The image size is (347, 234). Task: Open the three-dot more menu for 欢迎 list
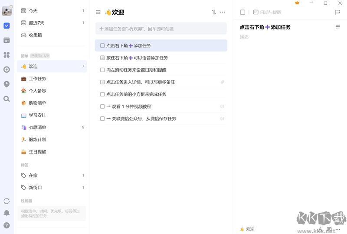tap(223, 13)
